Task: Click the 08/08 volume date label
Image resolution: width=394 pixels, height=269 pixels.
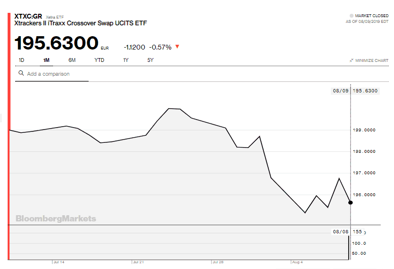Action: point(341,231)
